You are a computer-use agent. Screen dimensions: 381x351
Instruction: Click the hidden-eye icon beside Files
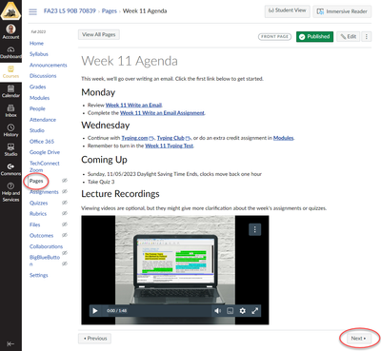tap(65, 224)
